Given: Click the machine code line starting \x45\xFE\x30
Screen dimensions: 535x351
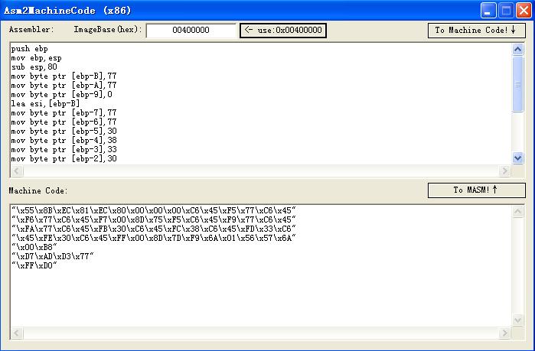Looking at the screenshot, I should [x=154, y=238].
